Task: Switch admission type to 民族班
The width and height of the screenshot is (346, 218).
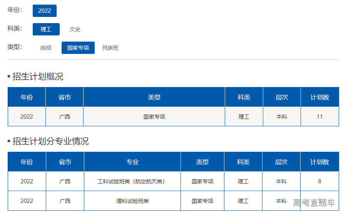Action: 110,48
